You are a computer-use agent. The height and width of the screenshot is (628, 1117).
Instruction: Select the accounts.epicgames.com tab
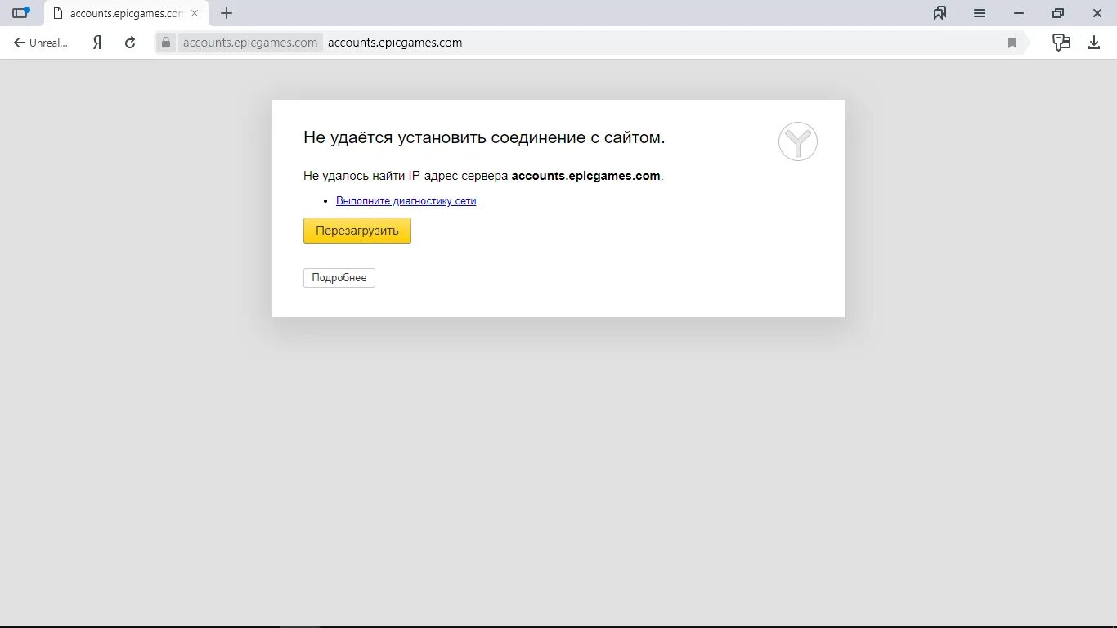[x=126, y=13]
